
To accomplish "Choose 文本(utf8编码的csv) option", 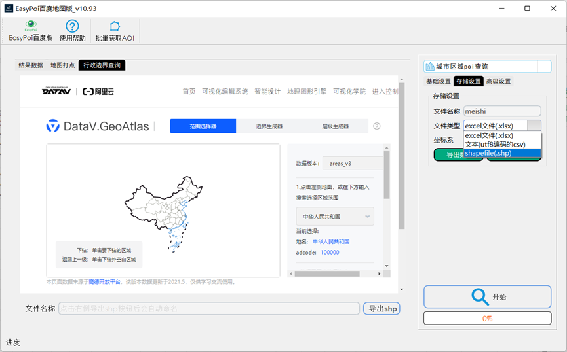I will pos(502,145).
